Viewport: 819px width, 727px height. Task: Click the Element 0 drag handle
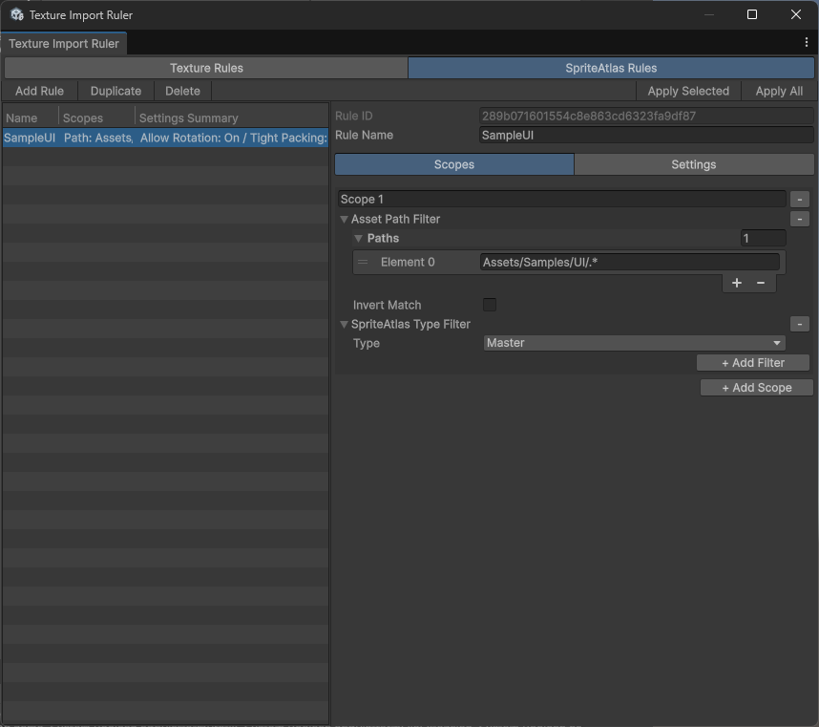click(x=363, y=262)
